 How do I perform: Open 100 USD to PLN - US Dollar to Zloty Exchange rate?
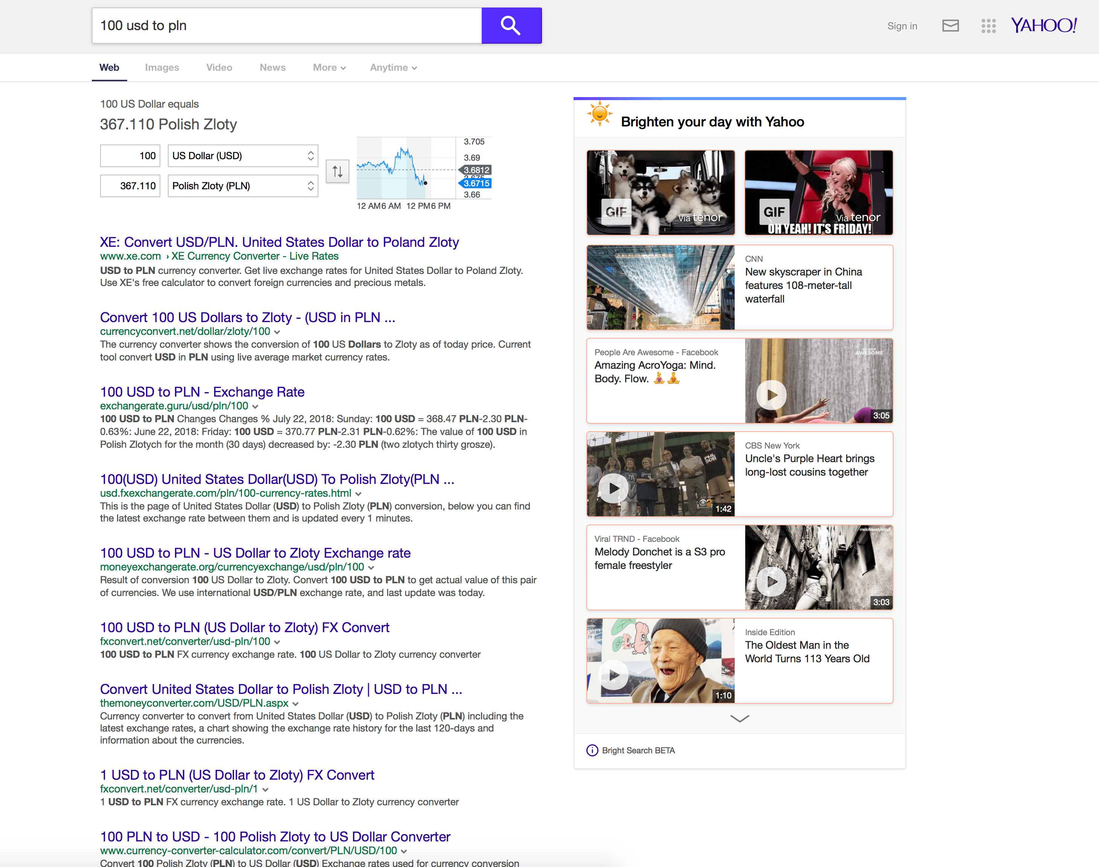(255, 553)
